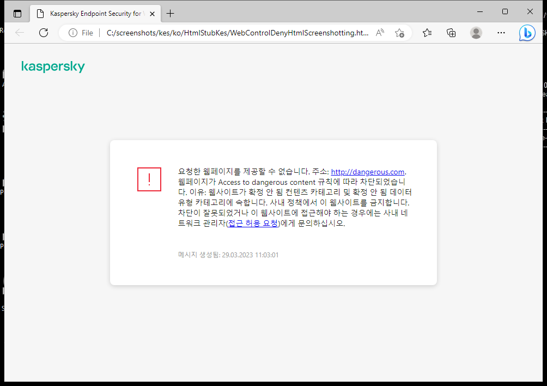Click the Kaspersky logo

(x=53, y=66)
